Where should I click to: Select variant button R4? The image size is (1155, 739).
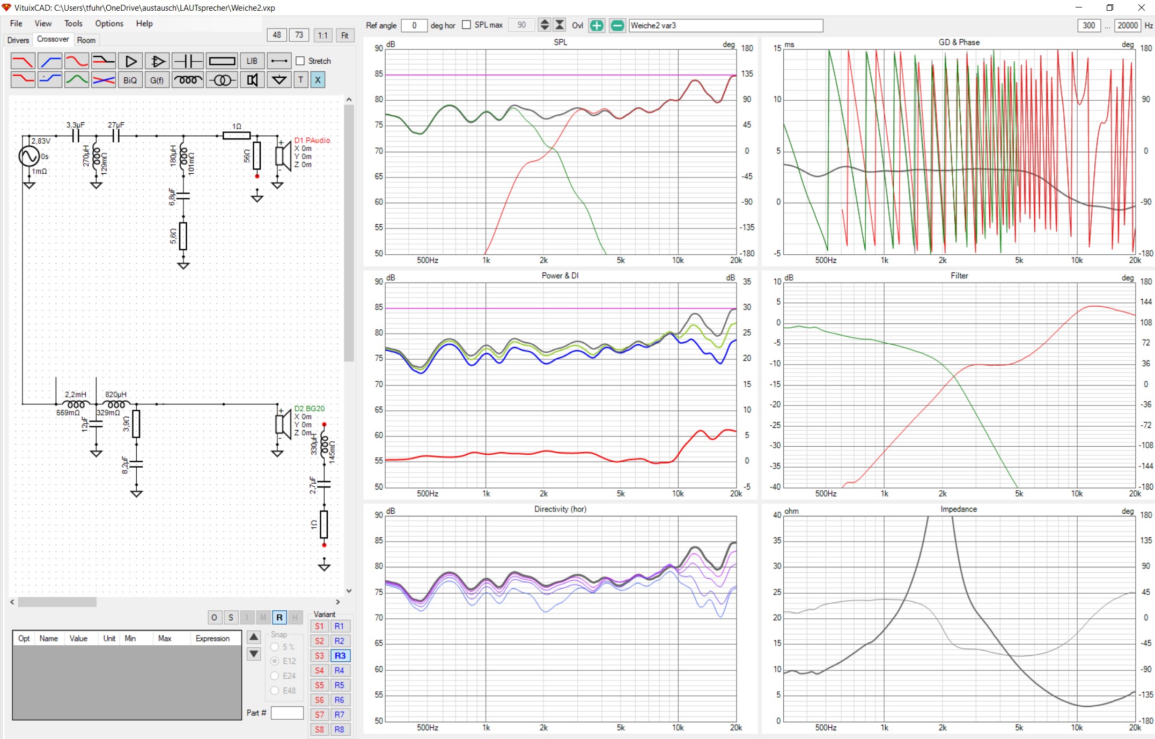pos(340,670)
